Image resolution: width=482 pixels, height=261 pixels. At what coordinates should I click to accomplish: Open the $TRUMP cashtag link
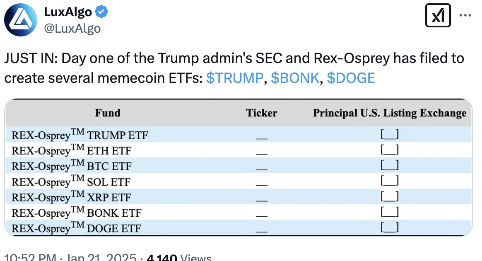[x=235, y=77]
